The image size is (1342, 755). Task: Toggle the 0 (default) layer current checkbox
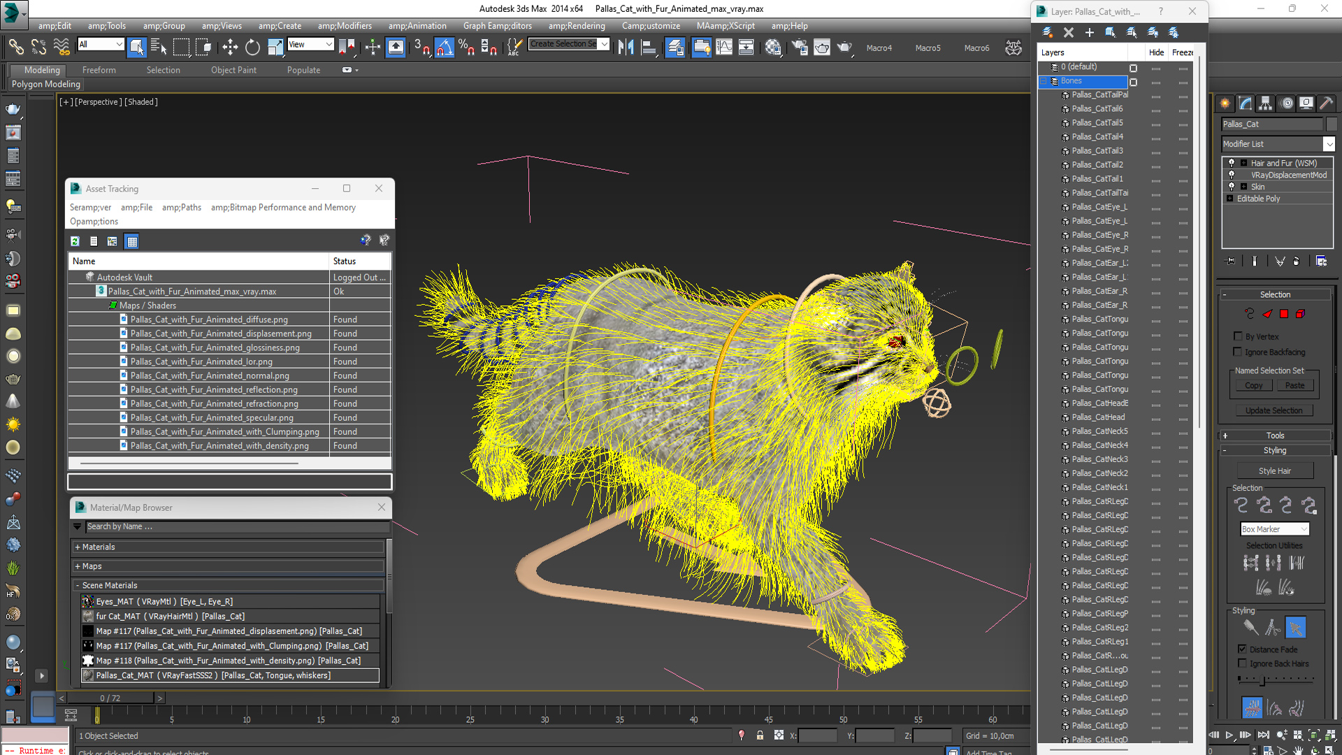coord(1133,68)
